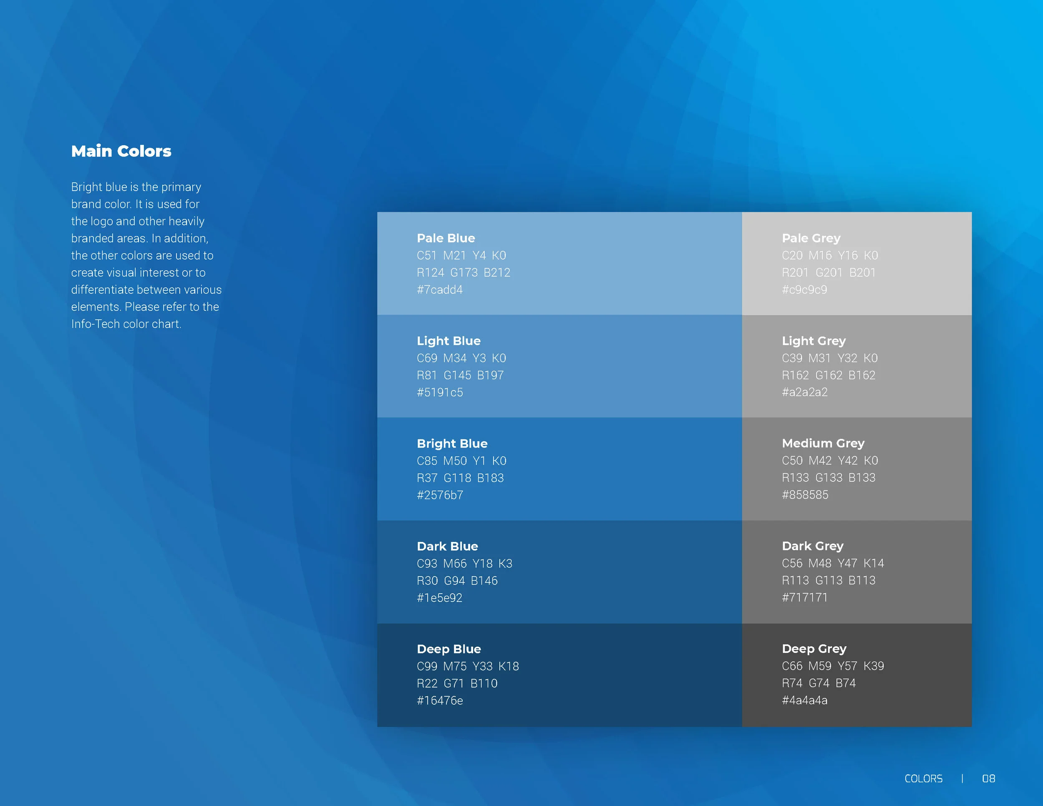Click the hex code #c9c9c9 text
Viewport: 1043px width, 806px height.
tap(804, 290)
